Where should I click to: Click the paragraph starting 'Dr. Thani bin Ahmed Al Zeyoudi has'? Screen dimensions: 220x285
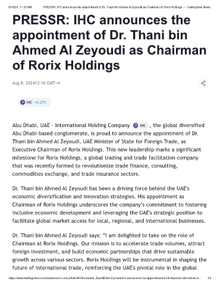(109, 205)
